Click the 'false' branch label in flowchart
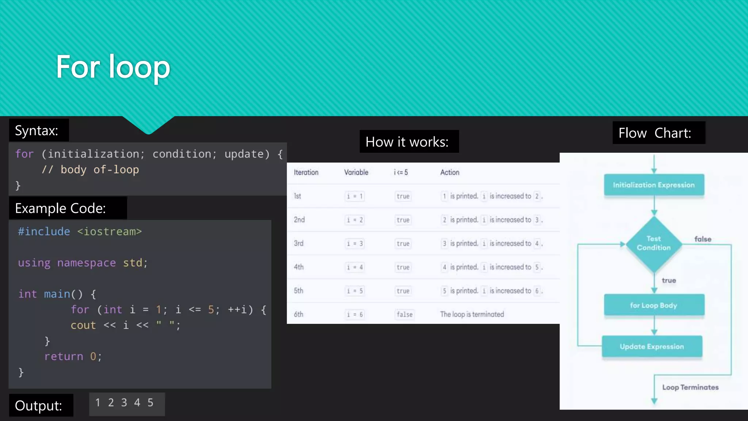The image size is (748, 421). point(703,239)
